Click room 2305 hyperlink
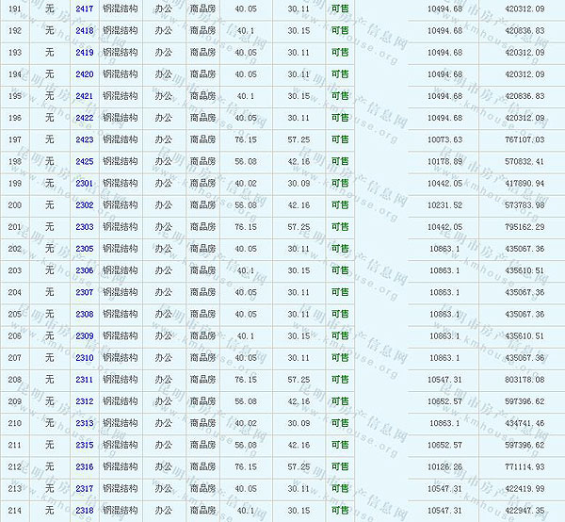This screenshot has height=522, width=565. [x=84, y=249]
